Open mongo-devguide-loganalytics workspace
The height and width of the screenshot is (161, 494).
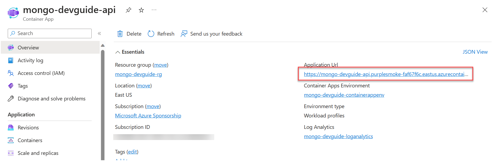tap(338, 136)
